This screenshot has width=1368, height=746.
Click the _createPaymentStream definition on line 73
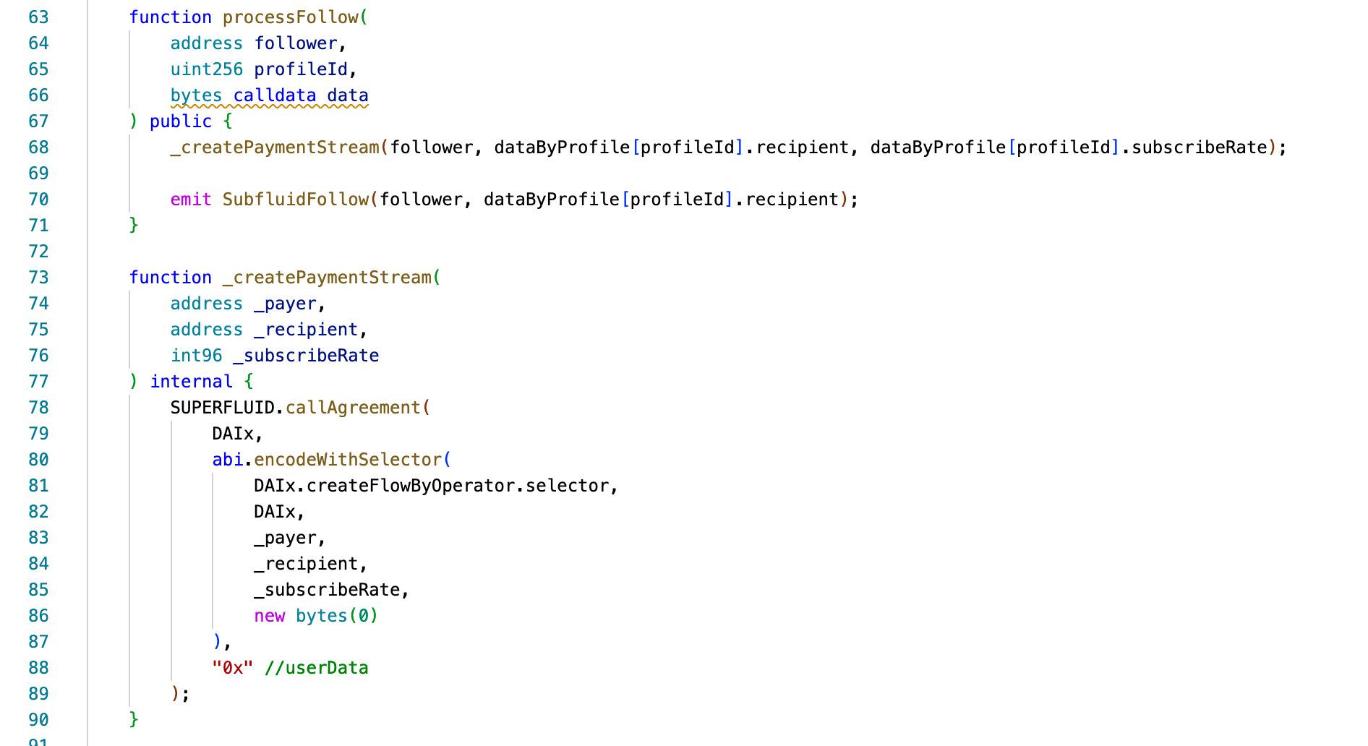coord(327,278)
